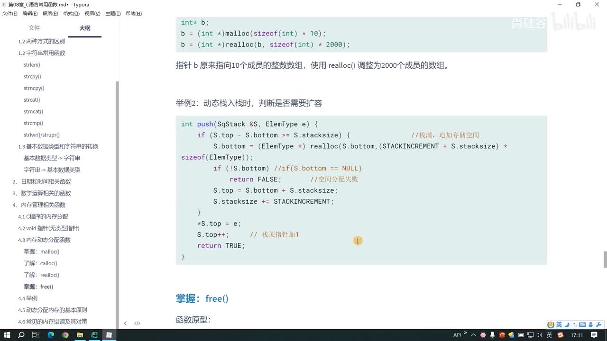Show hidden tray icons chevron
The width and height of the screenshot is (607, 341).
[473, 335]
